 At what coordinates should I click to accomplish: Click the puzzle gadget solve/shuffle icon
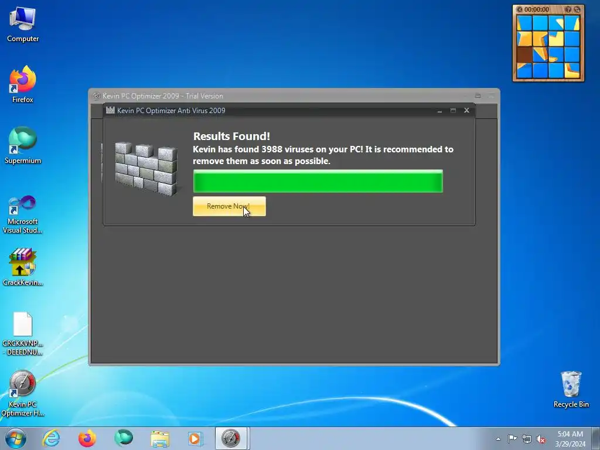(577, 9)
